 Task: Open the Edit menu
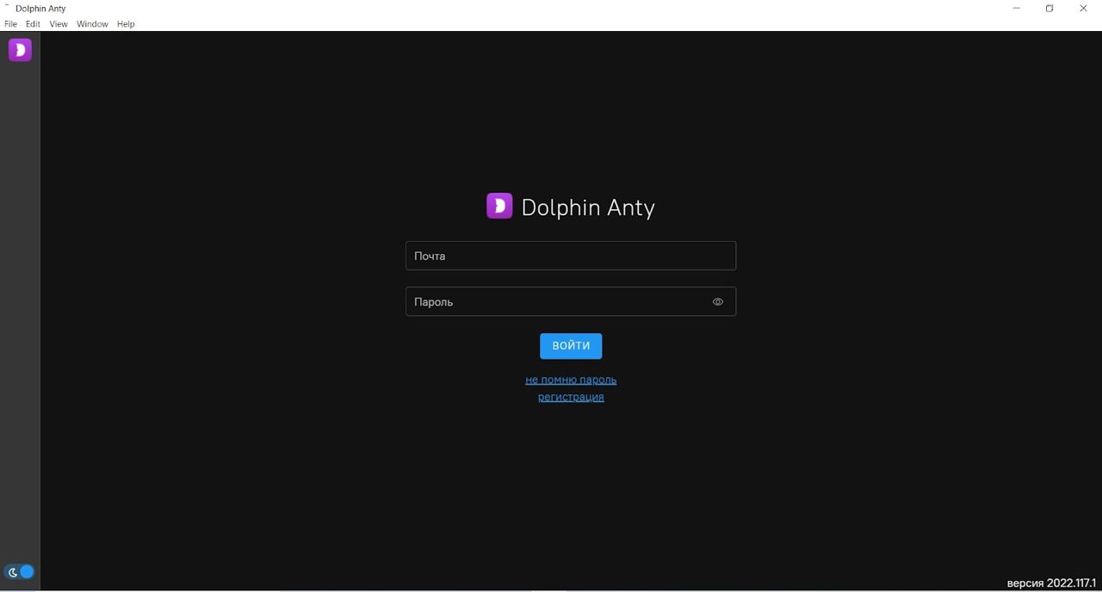33,24
